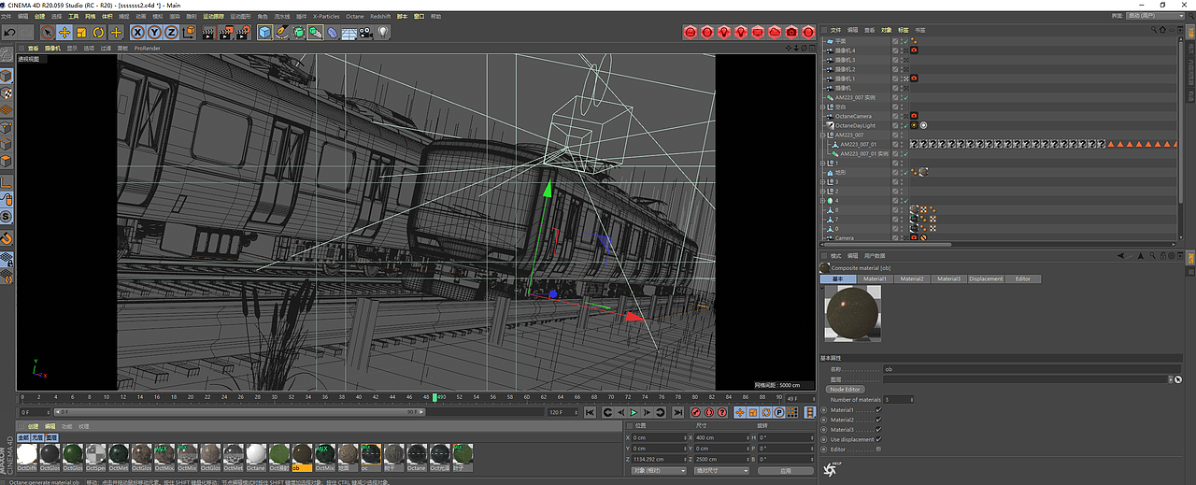Toggle the Z axis lock
Image resolution: width=1196 pixels, height=485 pixels.
point(169,32)
